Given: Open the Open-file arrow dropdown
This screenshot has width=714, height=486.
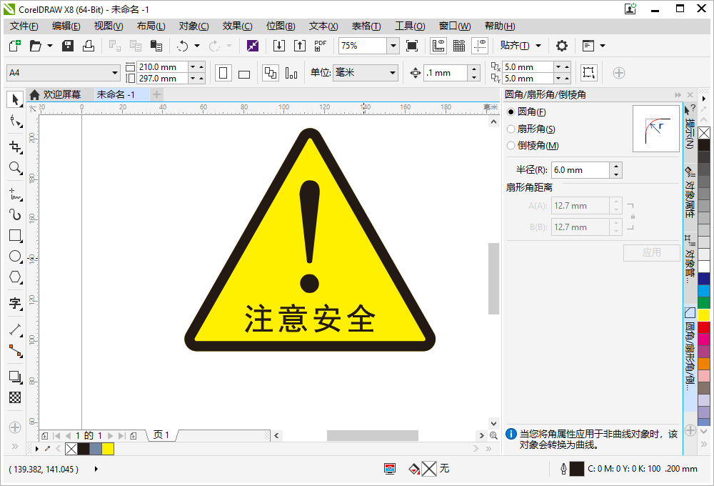Looking at the screenshot, I should (50, 46).
